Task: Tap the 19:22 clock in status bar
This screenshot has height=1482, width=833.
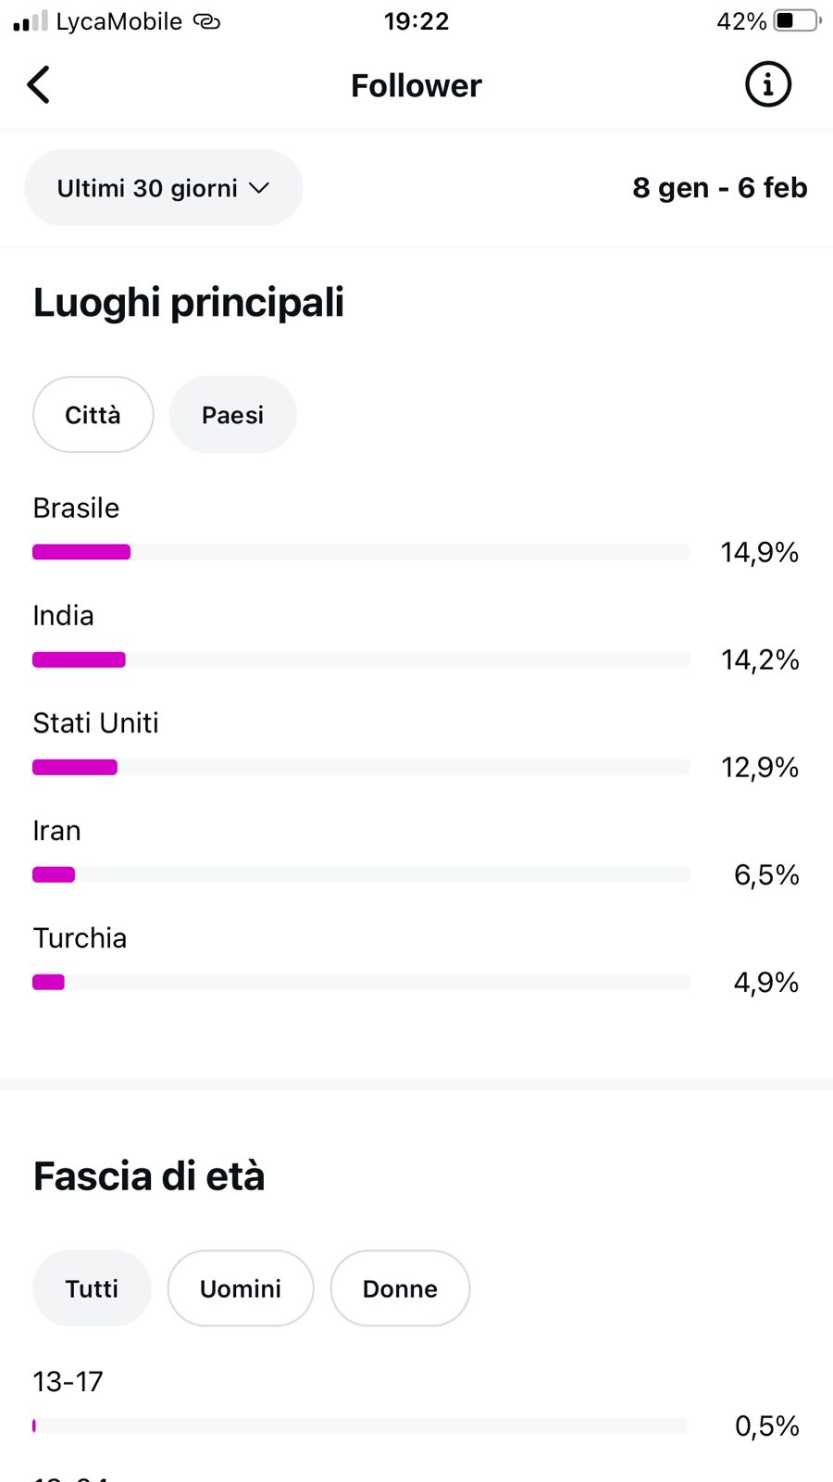Action: (416, 21)
